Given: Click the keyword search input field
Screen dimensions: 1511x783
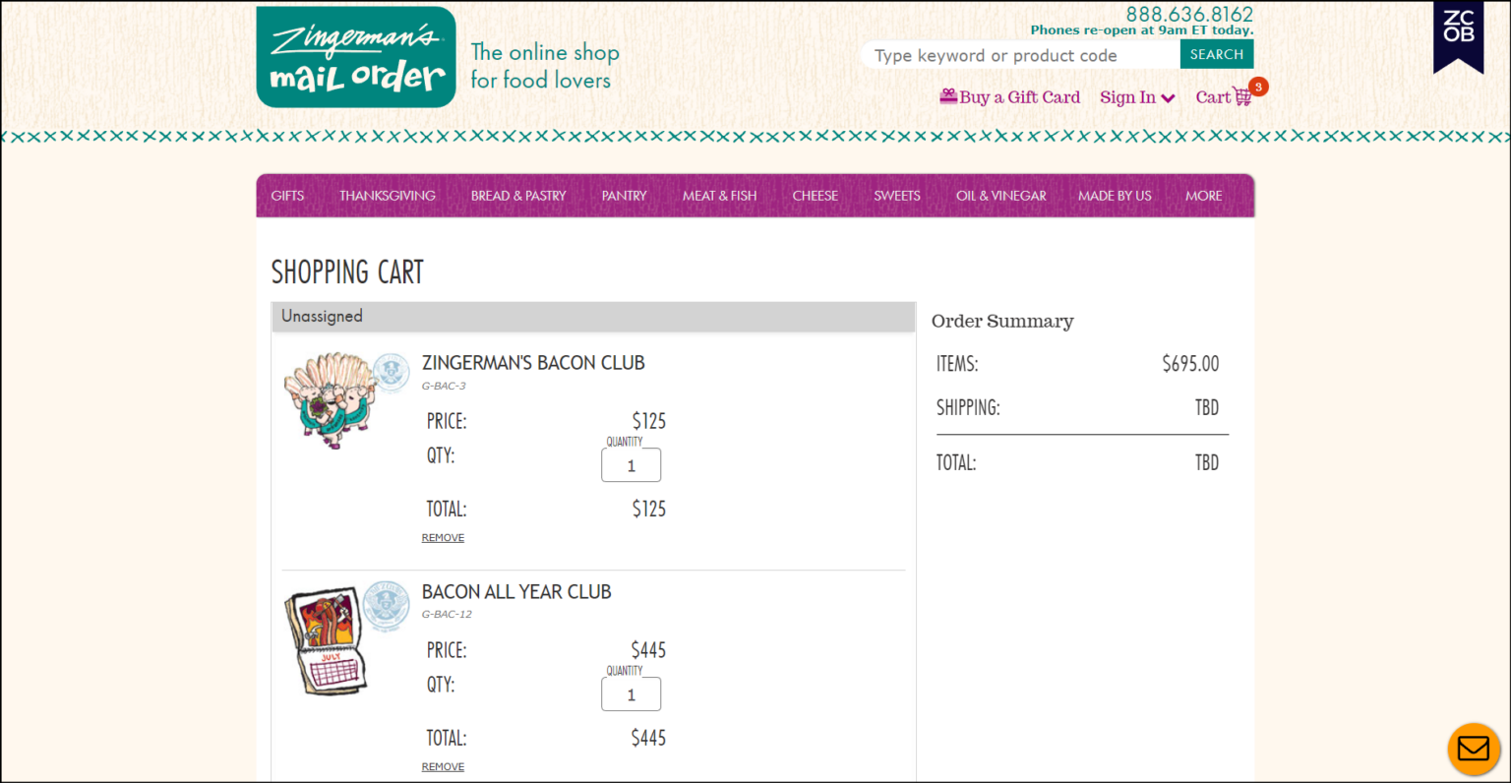Looking at the screenshot, I should pyautogui.click(x=1019, y=55).
